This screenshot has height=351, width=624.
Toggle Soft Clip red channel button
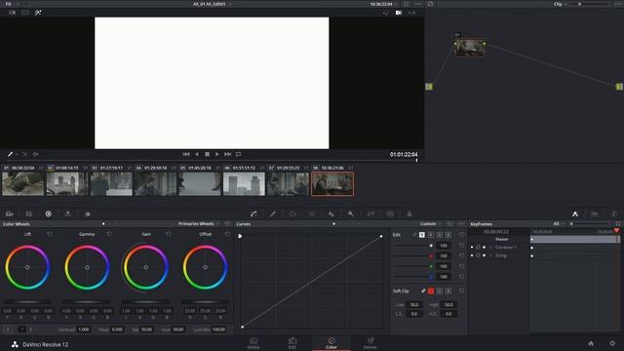pyautogui.click(x=431, y=292)
